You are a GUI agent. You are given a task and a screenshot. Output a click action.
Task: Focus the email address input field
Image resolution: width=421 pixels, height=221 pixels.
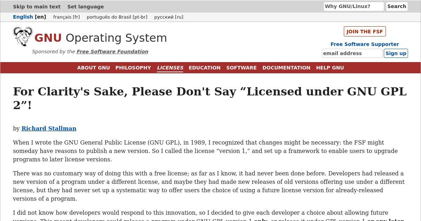(352, 53)
